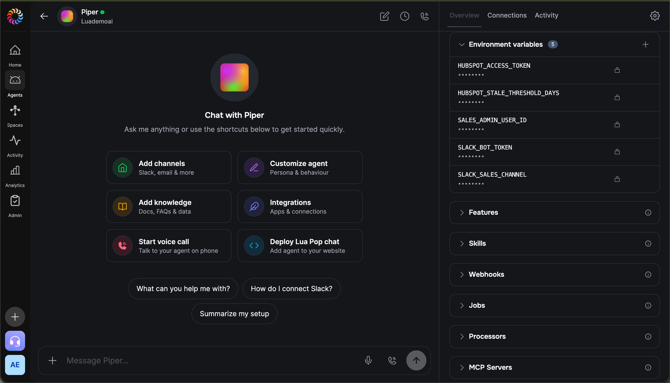This screenshot has height=383, width=670.
Task: Open the Activity sidebar item
Action: (x=15, y=146)
